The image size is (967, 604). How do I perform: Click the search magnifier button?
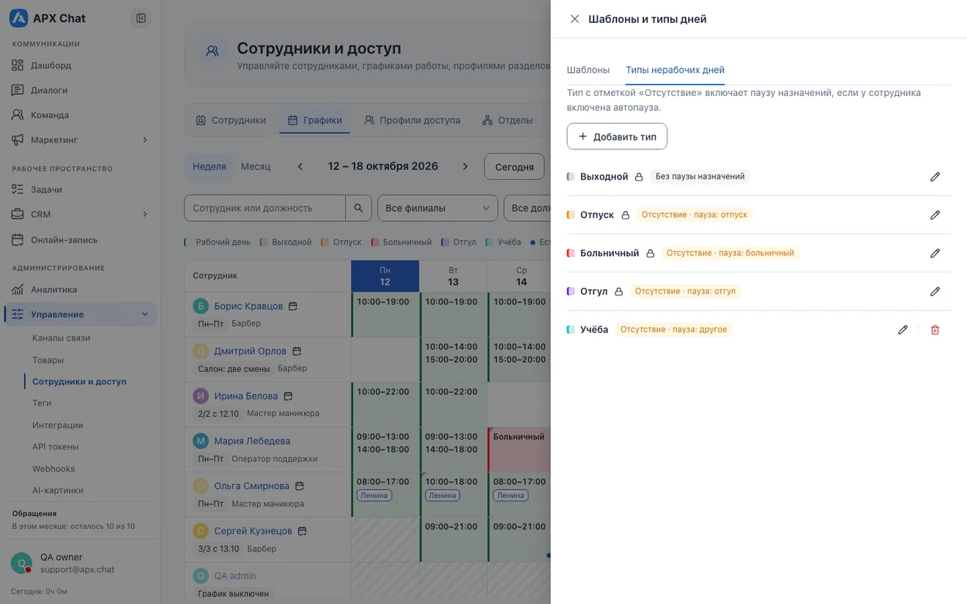358,208
